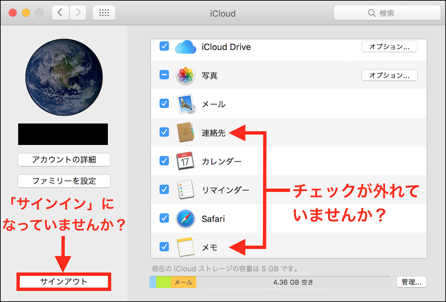Click the Sign Out (サインアウト) button
Screen dimensions: 446x302
click(64, 282)
